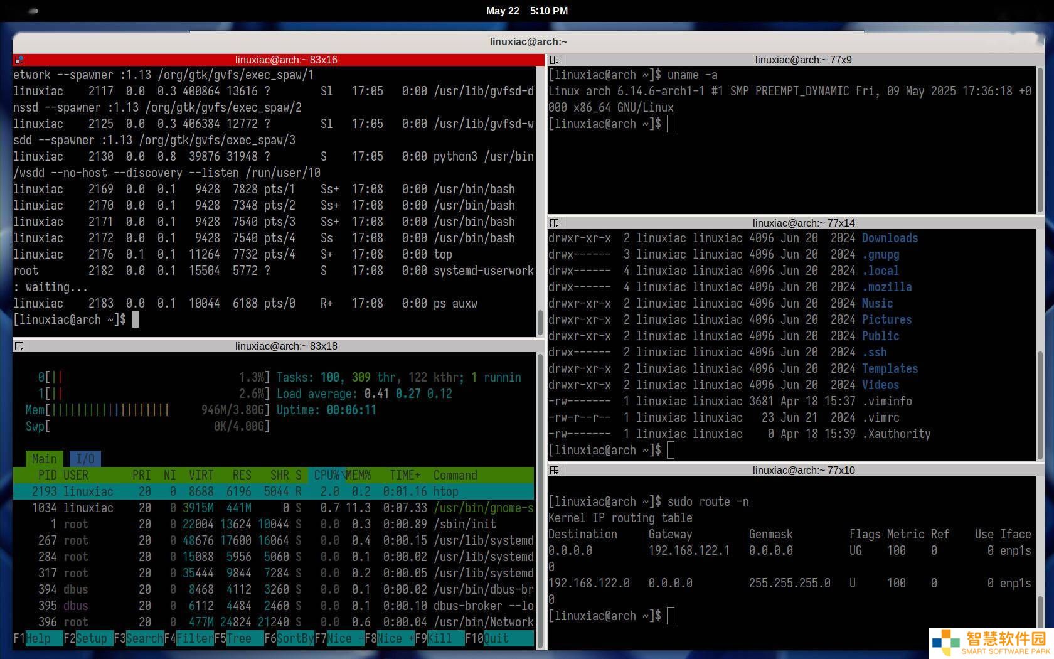Click the sudo route -n command text
This screenshot has width=1054, height=659.
pyautogui.click(x=708, y=501)
